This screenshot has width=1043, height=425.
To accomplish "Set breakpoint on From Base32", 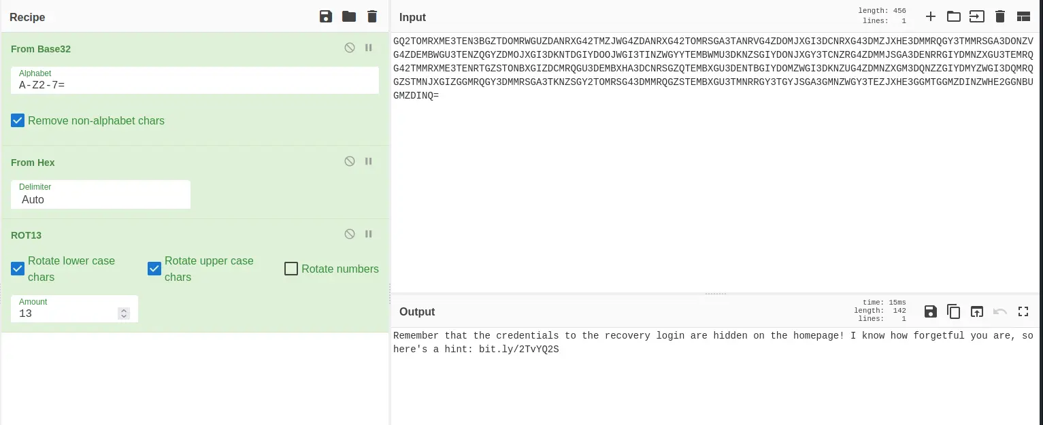I will [x=369, y=48].
